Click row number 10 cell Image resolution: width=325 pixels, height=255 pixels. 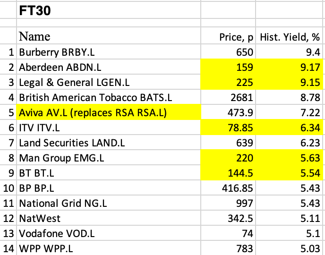pyautogui.click(x=8, y=188)
